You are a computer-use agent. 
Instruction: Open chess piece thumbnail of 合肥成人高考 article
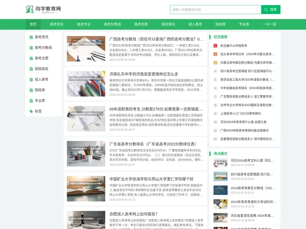pos(86,220)
